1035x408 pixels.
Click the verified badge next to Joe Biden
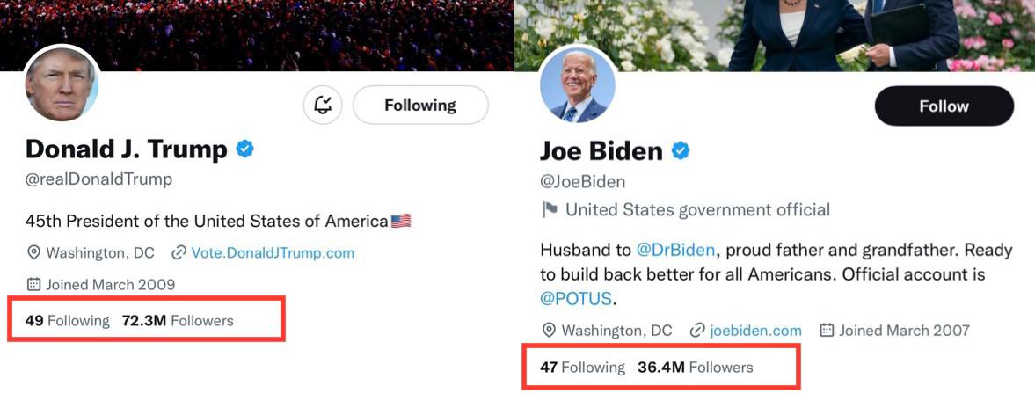[681, 151]
